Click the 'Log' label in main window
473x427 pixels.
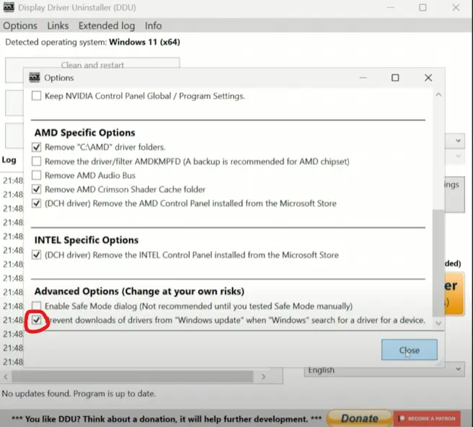(9, 160)
